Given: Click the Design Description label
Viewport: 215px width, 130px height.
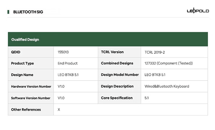Looking at the screenshot, I should point(117,86).
